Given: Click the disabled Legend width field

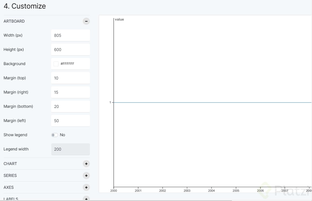Looking at the screenshot, I should point(70,149).
